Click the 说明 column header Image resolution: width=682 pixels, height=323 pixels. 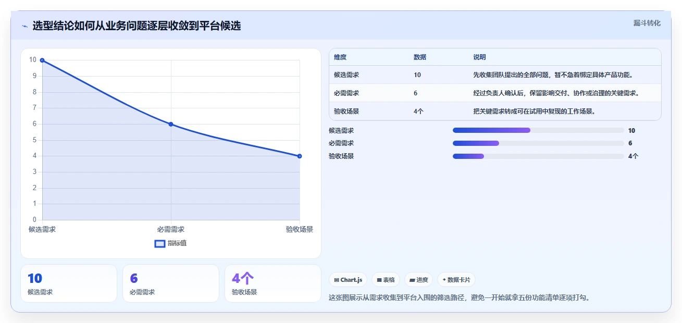[x=479, y=57]
